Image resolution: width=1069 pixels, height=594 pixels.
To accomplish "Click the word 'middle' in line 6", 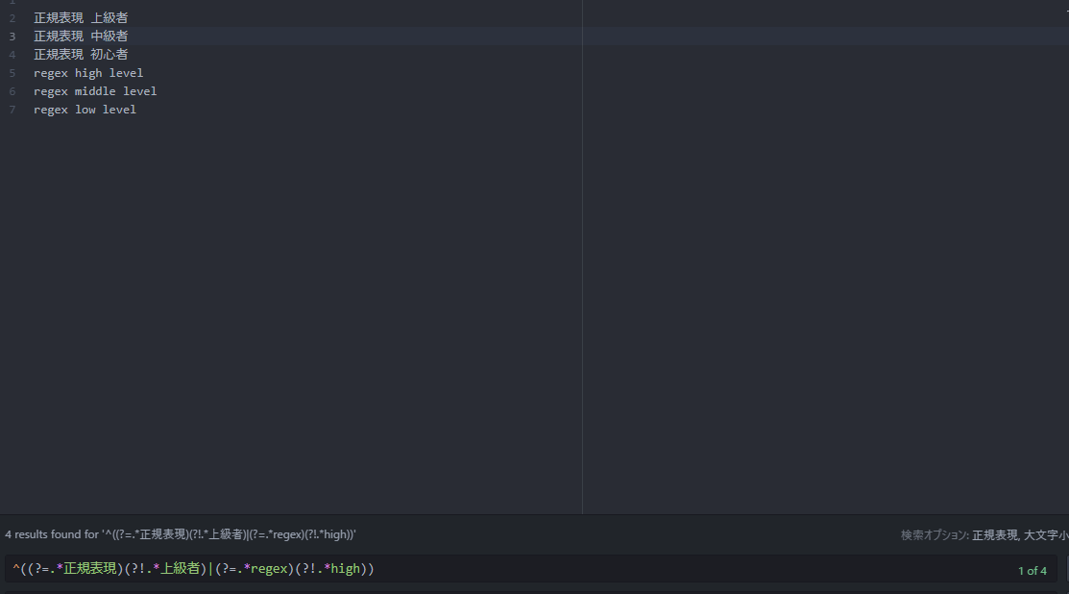I will (95, 91).
